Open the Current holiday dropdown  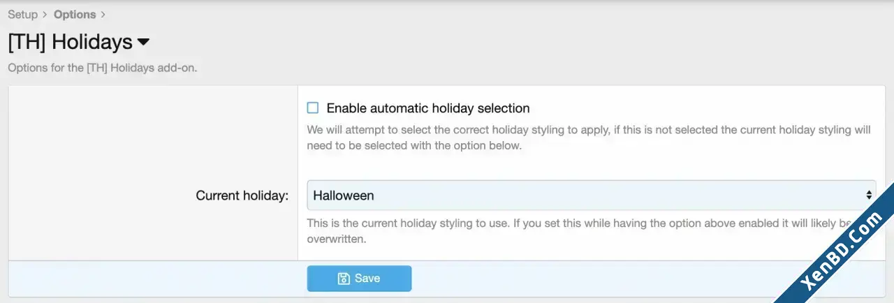click(x=592, y=195)
